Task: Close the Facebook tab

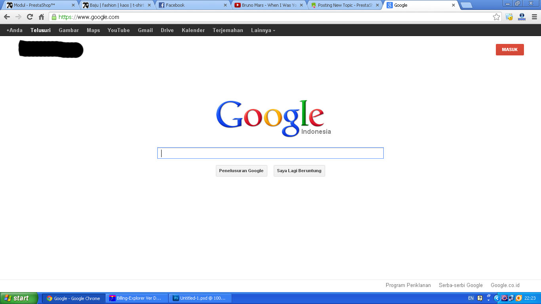Action: coord(225,5)
